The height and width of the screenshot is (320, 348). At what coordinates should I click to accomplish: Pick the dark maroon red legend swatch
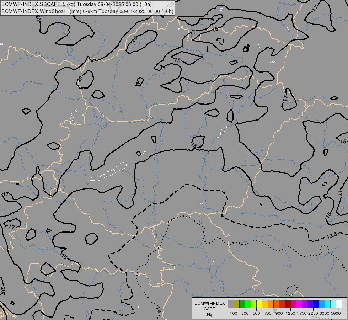coord(288,304)
